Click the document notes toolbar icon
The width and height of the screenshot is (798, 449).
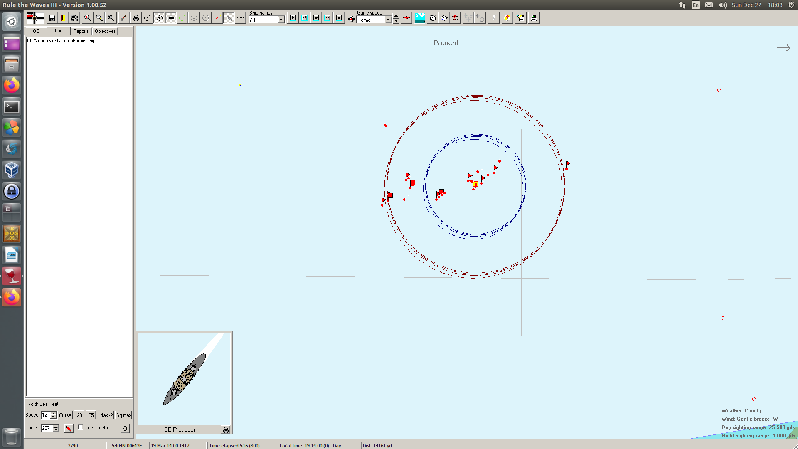521,18
